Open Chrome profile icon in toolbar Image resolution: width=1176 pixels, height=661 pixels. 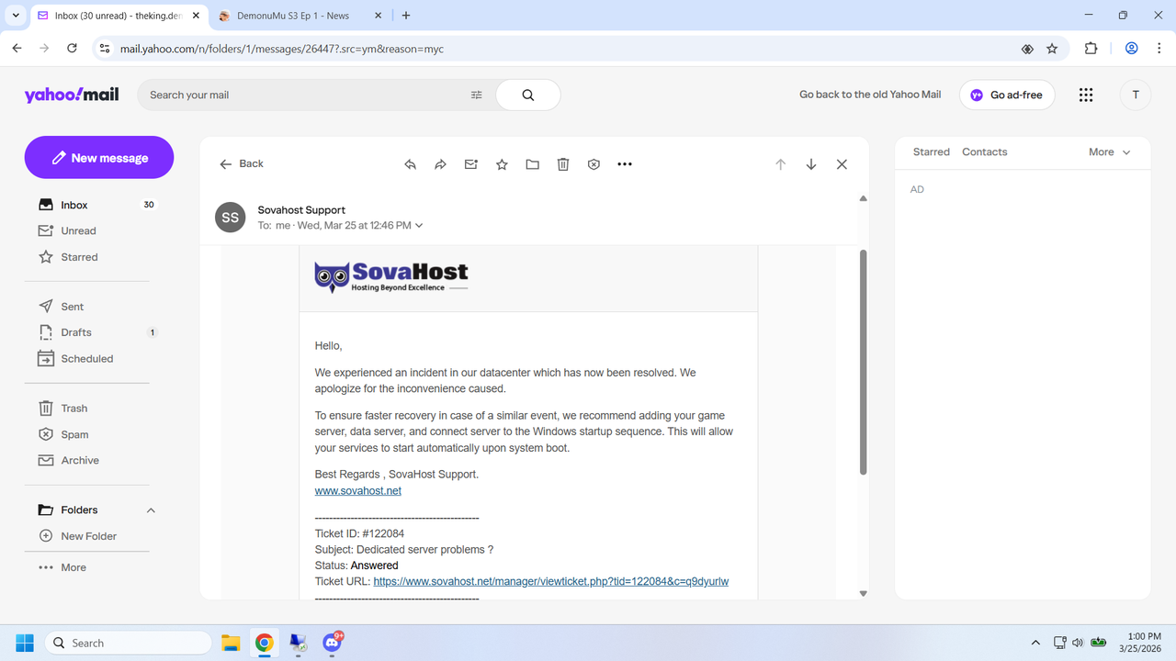pos(1132,49)
